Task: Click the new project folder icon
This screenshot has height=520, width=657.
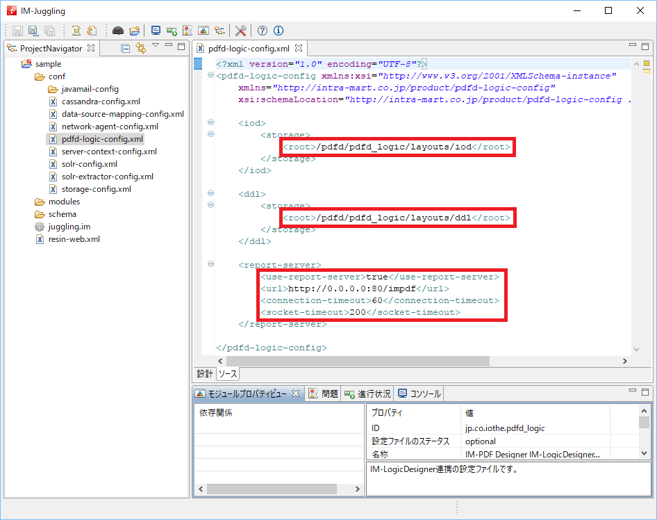Action: pyautogui.click(x=135, y=31)
